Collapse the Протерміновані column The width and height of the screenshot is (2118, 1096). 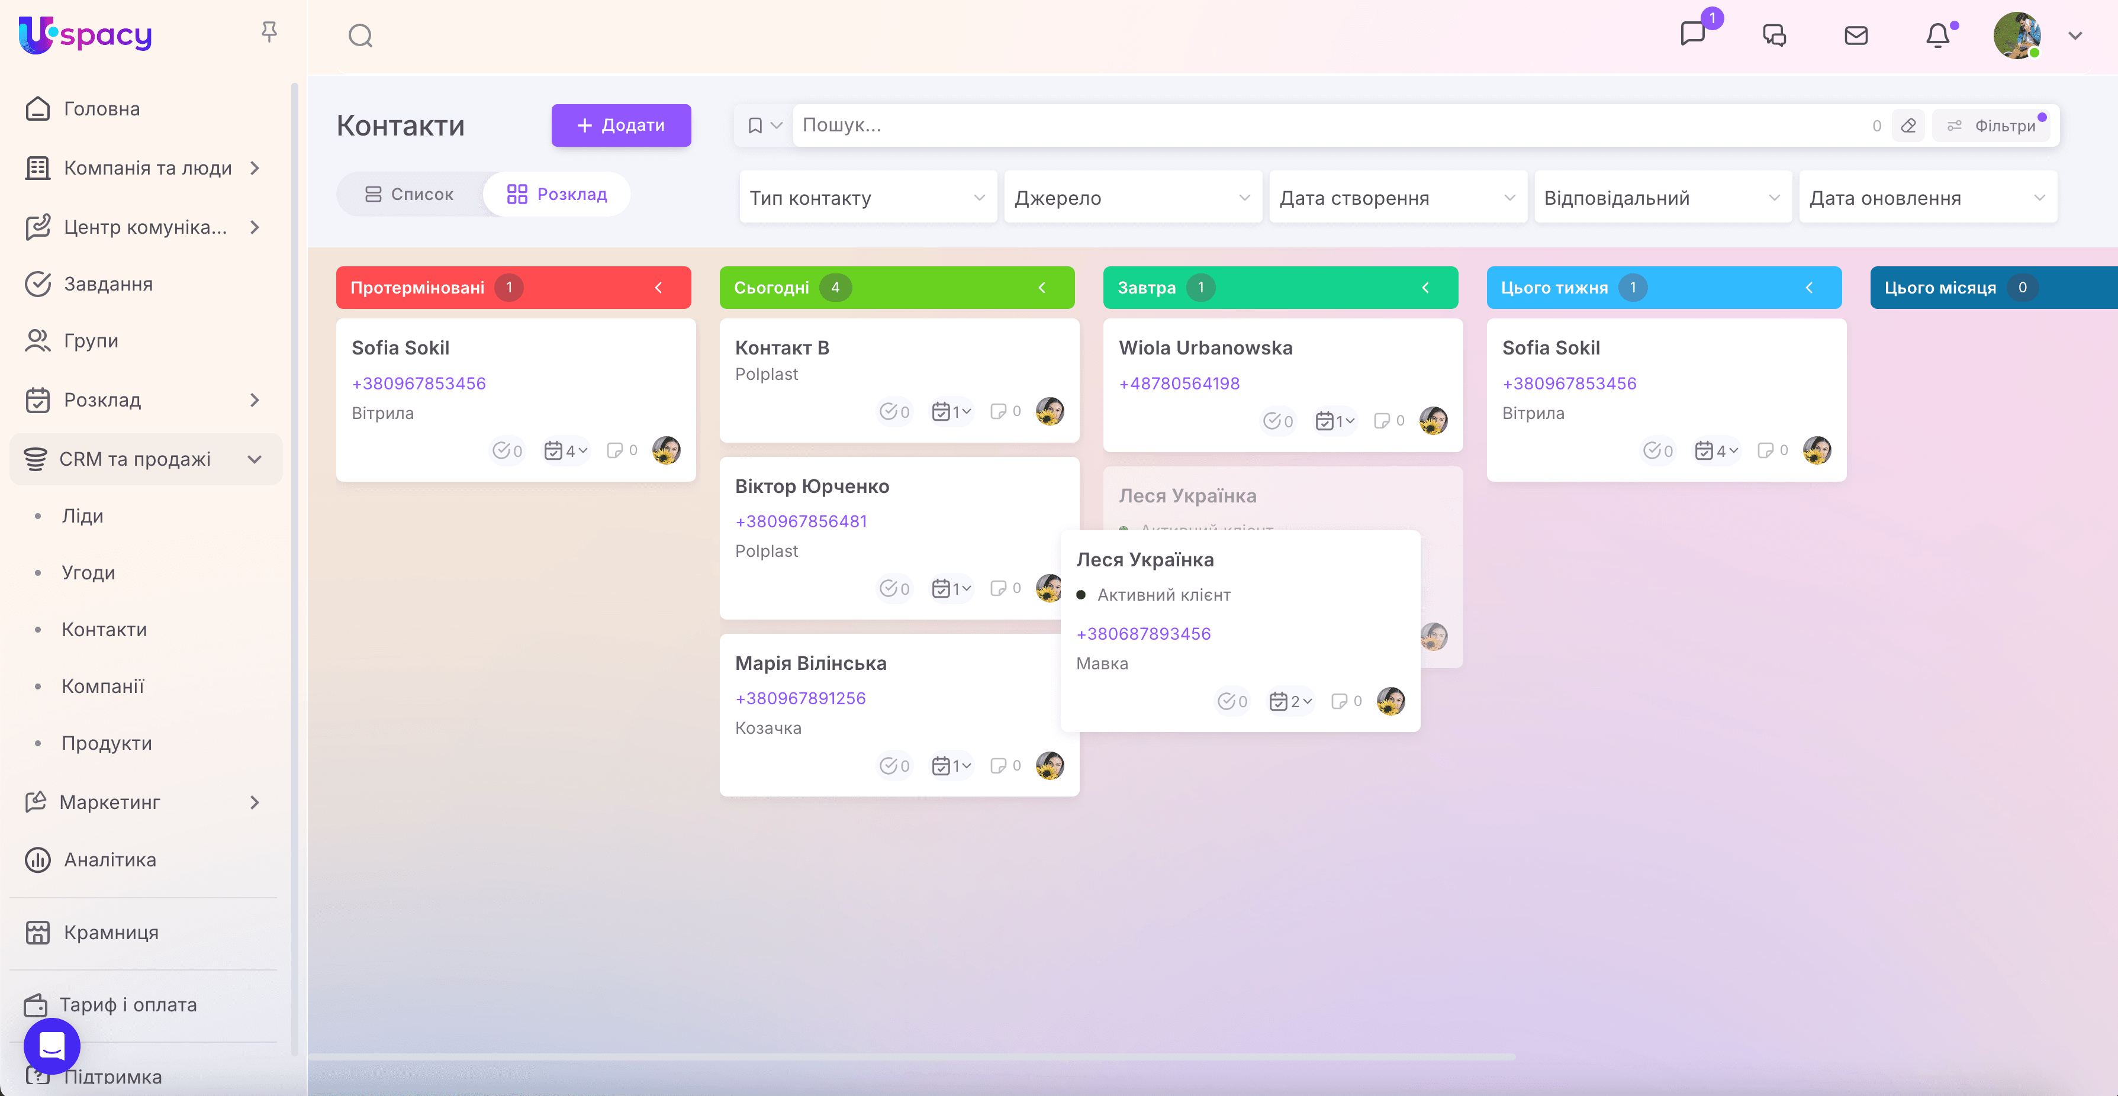click(659, 288)
